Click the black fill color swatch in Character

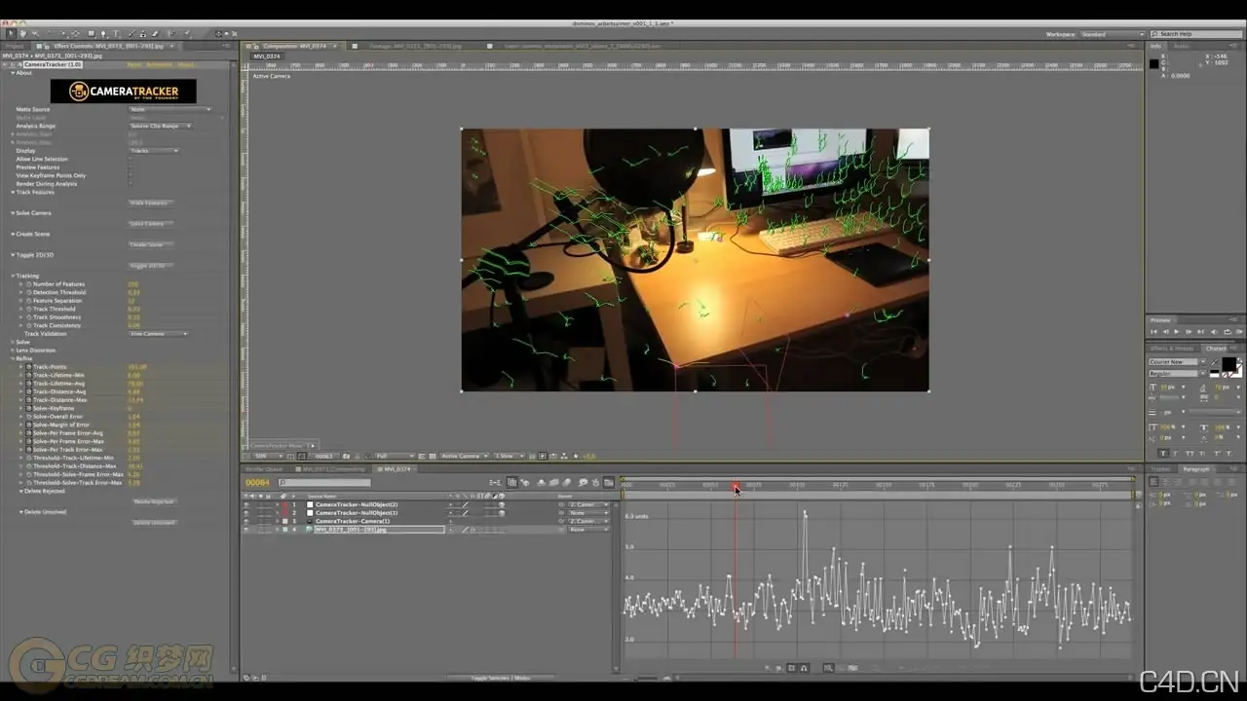1228,364
